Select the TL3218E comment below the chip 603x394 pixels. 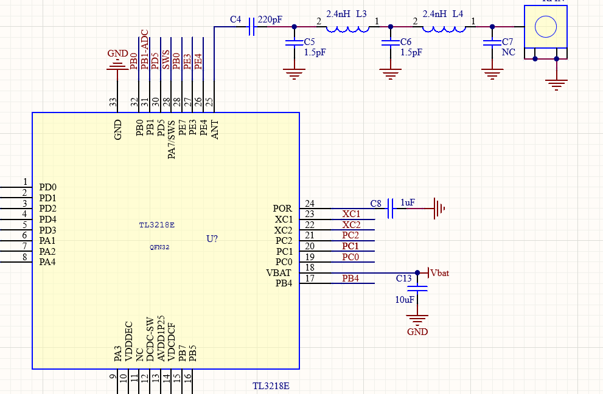click(271, 386)
